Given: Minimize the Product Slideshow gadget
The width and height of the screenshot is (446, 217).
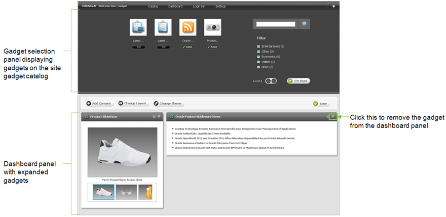Looking at the screenshot, I should (x=154, y=116).
